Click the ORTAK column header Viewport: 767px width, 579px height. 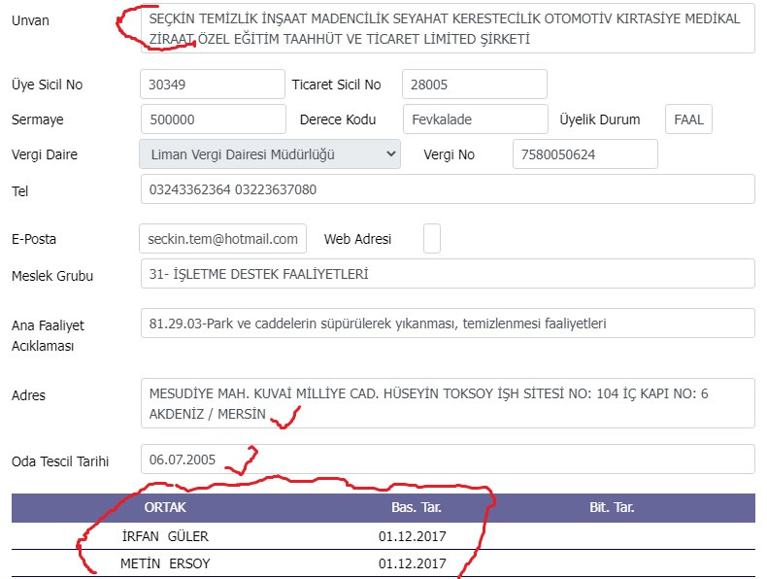tap(165, 507)
